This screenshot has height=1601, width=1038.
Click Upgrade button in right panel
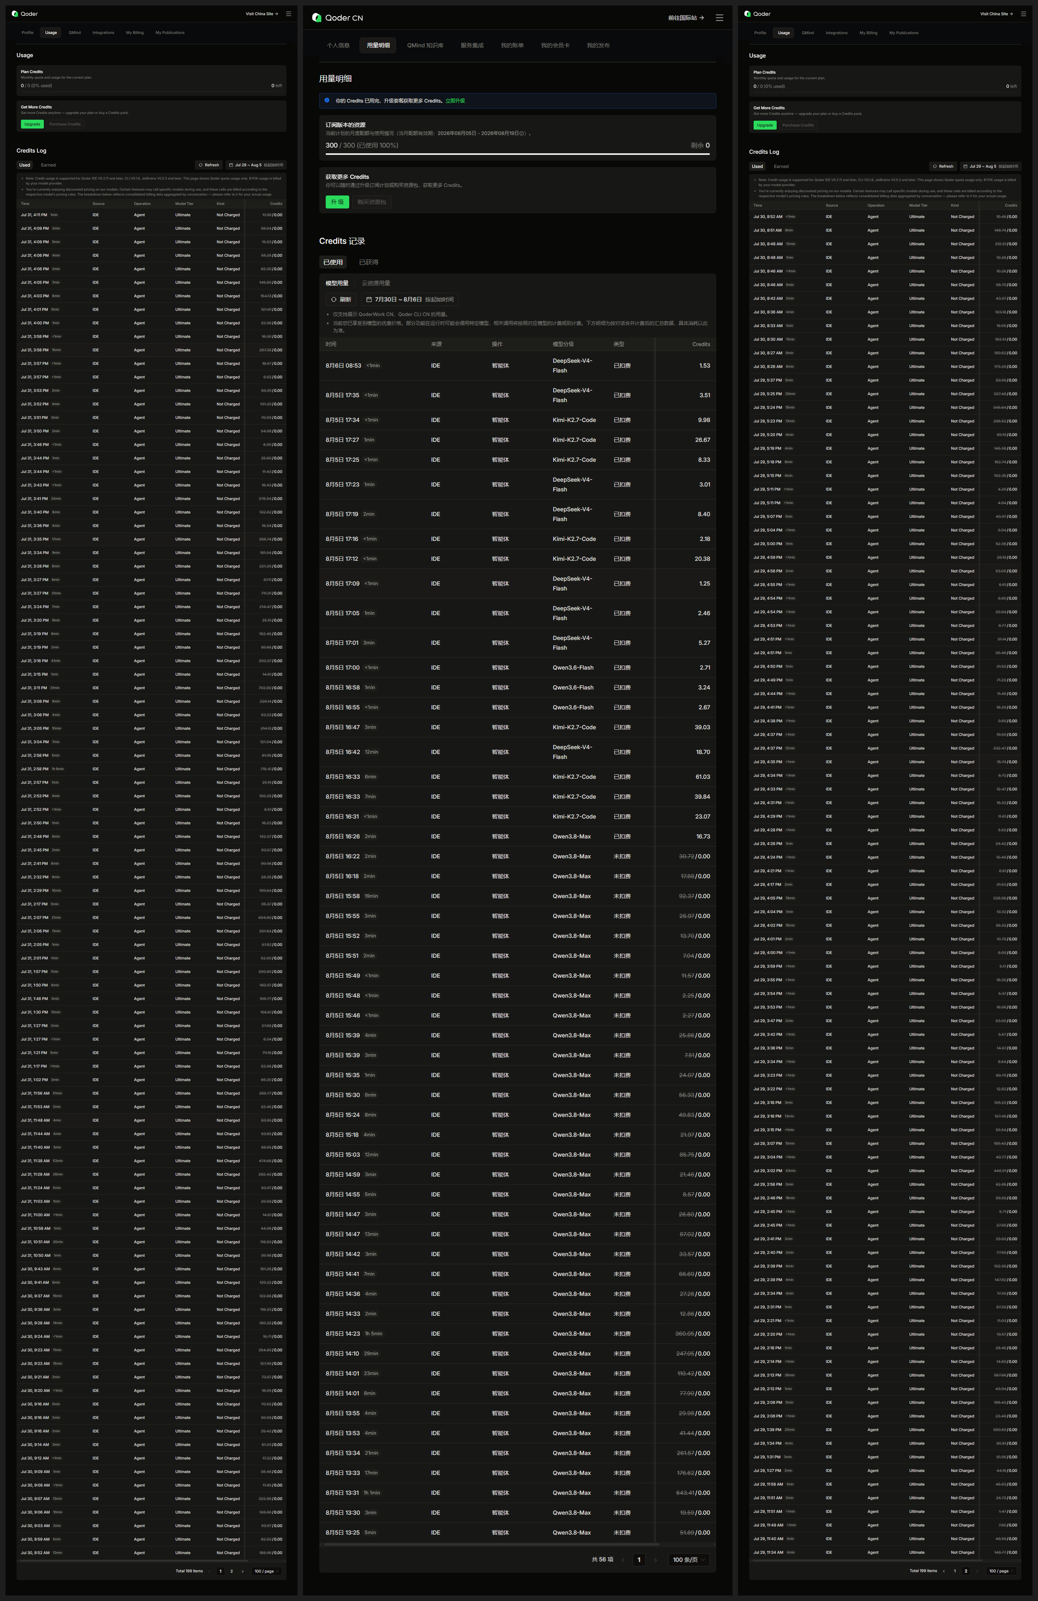click(765, 125)
